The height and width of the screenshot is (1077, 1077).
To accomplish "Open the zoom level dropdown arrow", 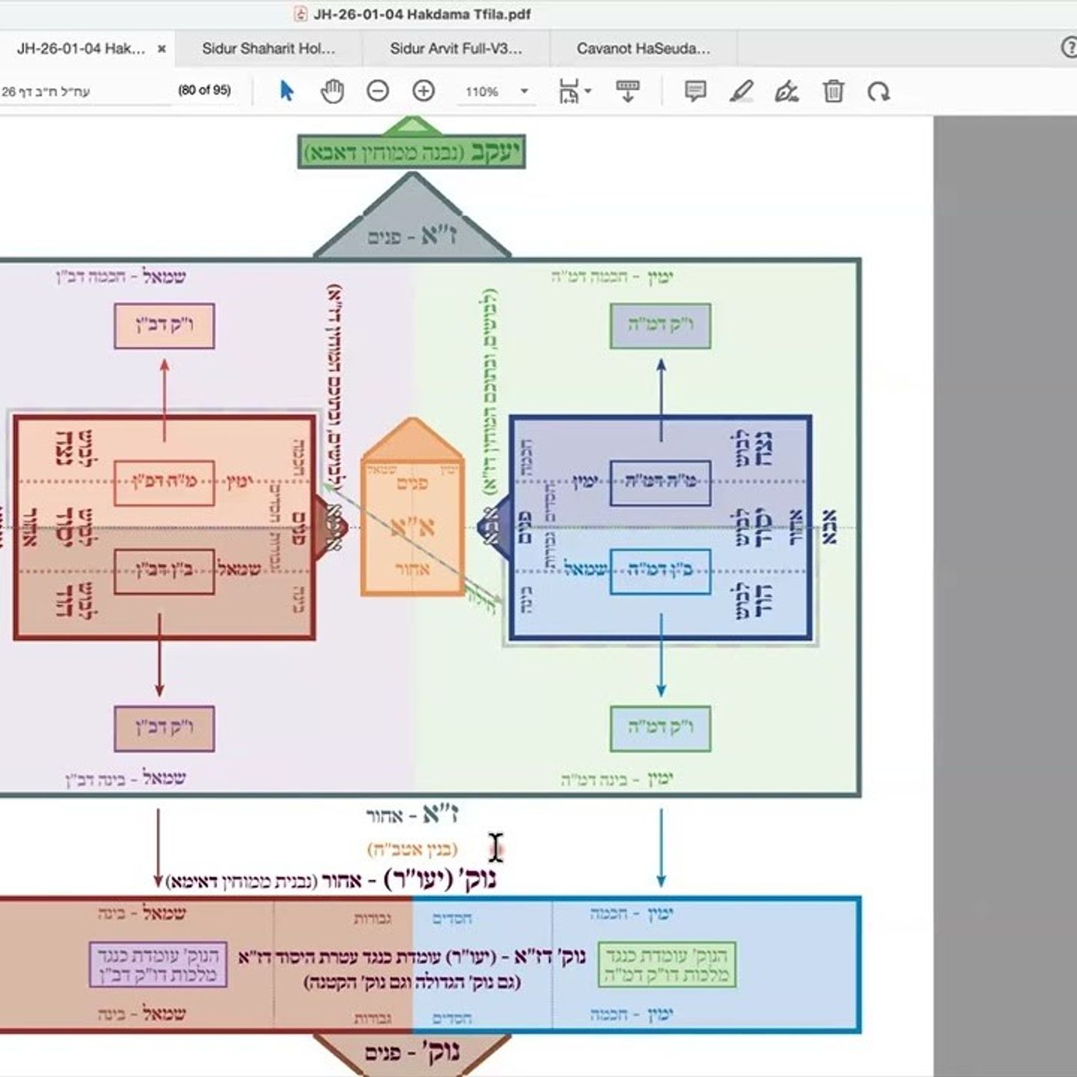I will pos(525,91).
